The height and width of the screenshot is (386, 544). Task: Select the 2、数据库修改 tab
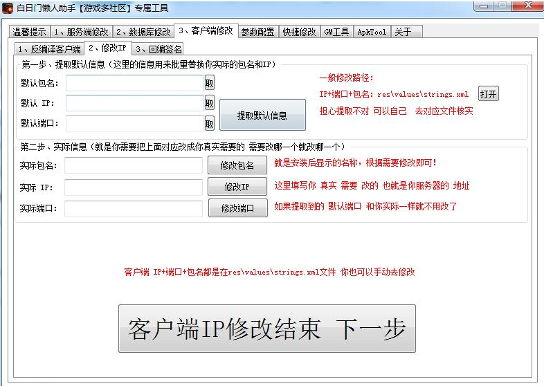pyautogui.click(x=143, y=32)
